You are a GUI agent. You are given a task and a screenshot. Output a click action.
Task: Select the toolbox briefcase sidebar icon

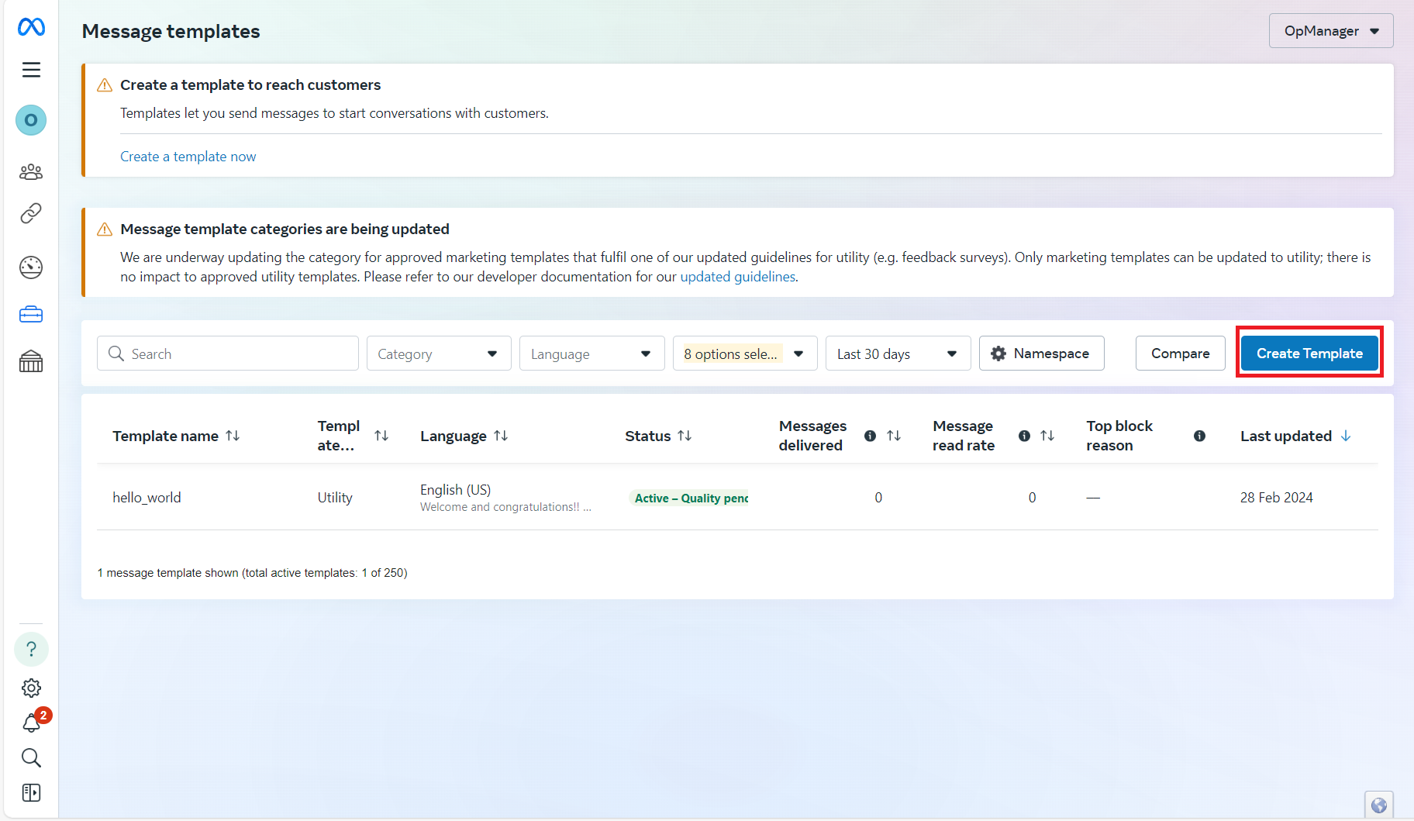tap(31, 315)
